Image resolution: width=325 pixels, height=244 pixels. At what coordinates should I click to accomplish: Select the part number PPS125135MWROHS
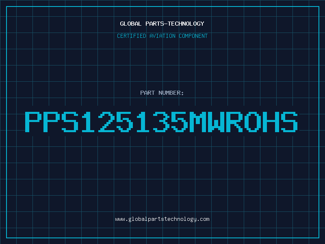161,122
